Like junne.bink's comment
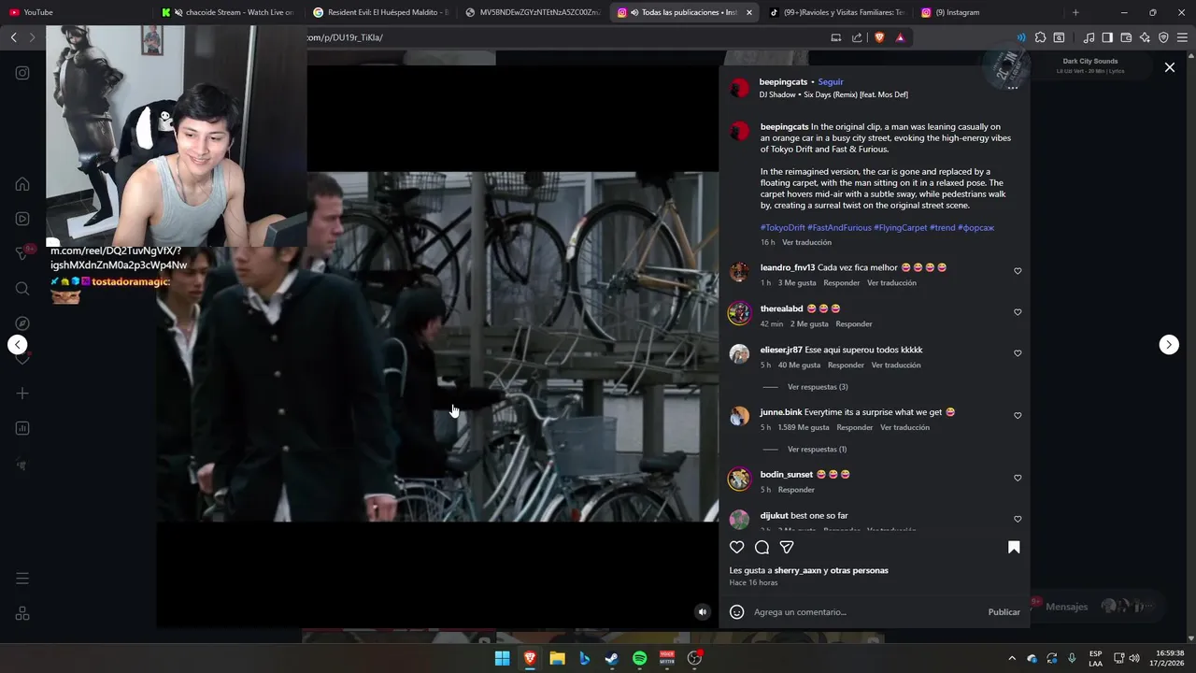The height and width of the screenshot is (673, 1196). pyautogui.click(x=1018, y=416)
